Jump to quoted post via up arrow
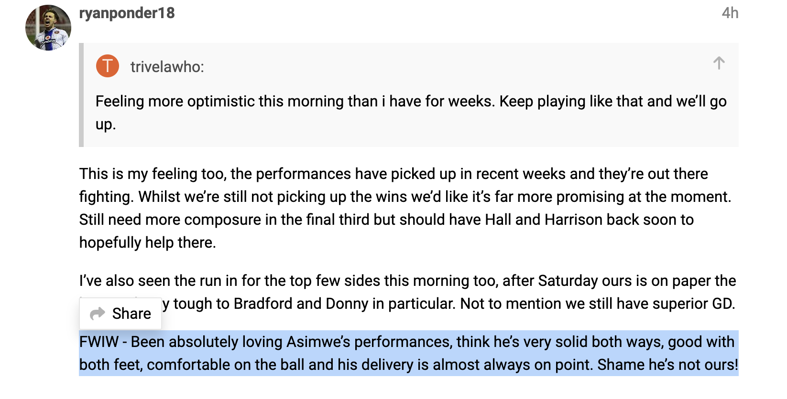 719,63
